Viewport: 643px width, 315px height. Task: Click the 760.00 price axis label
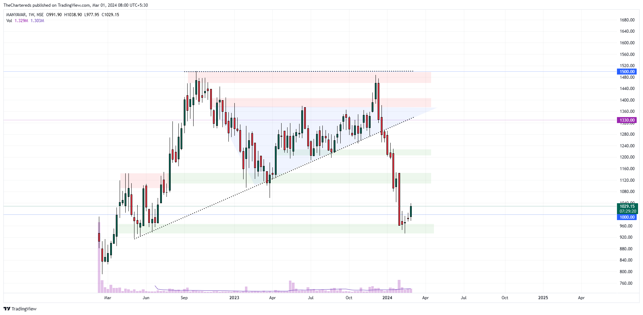626,283
